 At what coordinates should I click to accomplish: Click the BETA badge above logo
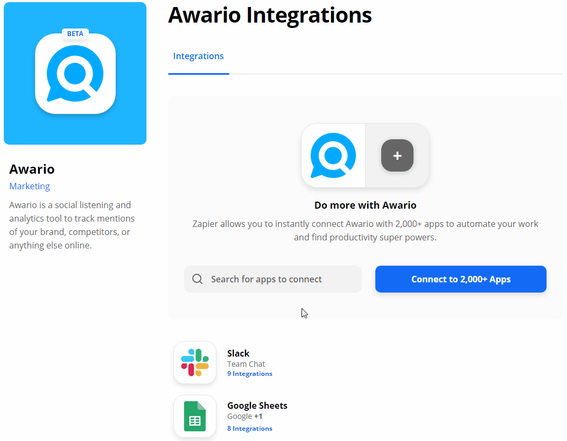[x=75, y=33]
